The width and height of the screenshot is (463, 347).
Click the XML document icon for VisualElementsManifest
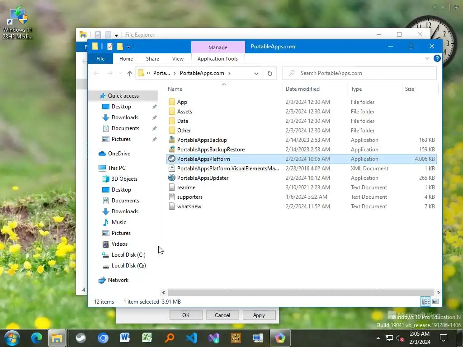point(171,168)
